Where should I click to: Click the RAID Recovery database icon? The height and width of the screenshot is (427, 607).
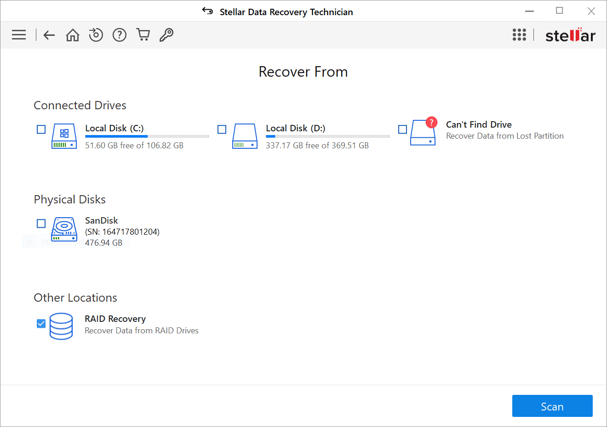pyautogui.click(x=61, y=326)
